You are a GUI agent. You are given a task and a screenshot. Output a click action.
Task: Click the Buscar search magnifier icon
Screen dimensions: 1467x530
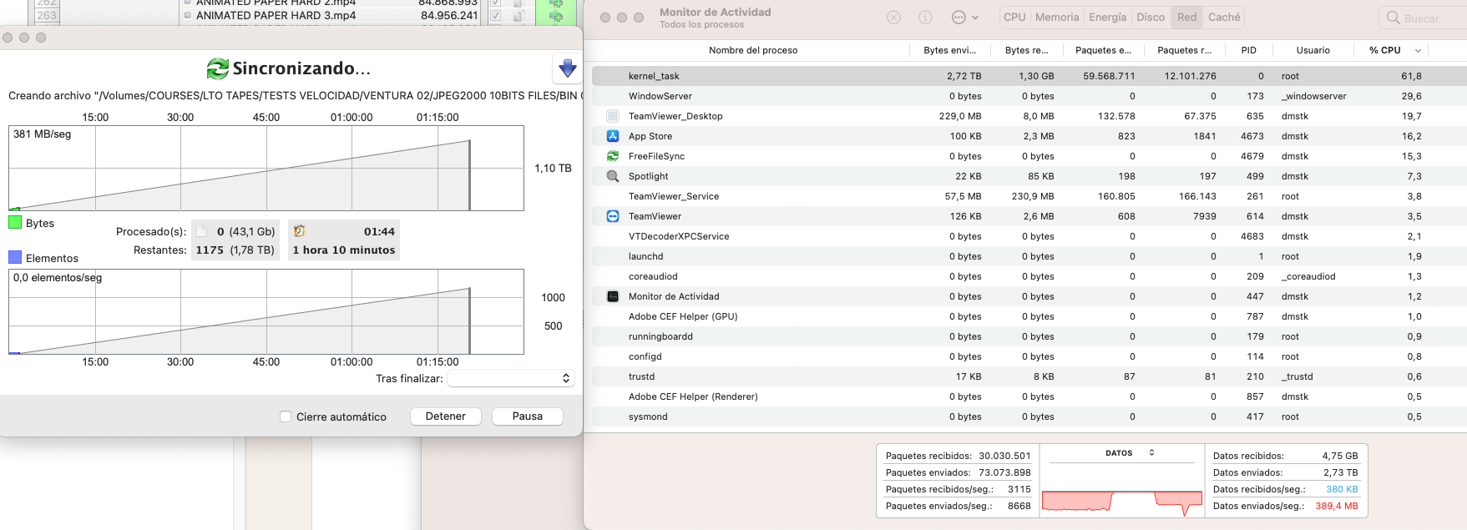pos(1393,18)
